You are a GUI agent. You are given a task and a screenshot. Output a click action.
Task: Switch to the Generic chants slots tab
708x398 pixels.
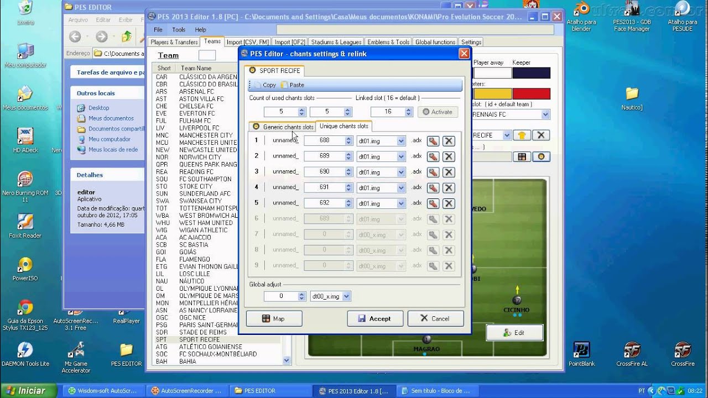pos(283,127)
